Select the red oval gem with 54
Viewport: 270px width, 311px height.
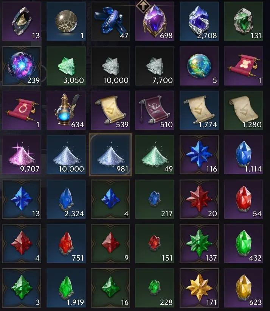coord(244,199)
